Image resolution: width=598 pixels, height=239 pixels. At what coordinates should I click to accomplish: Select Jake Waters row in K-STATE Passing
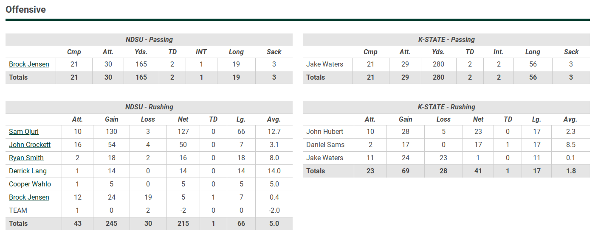click(x=446, y=64)
